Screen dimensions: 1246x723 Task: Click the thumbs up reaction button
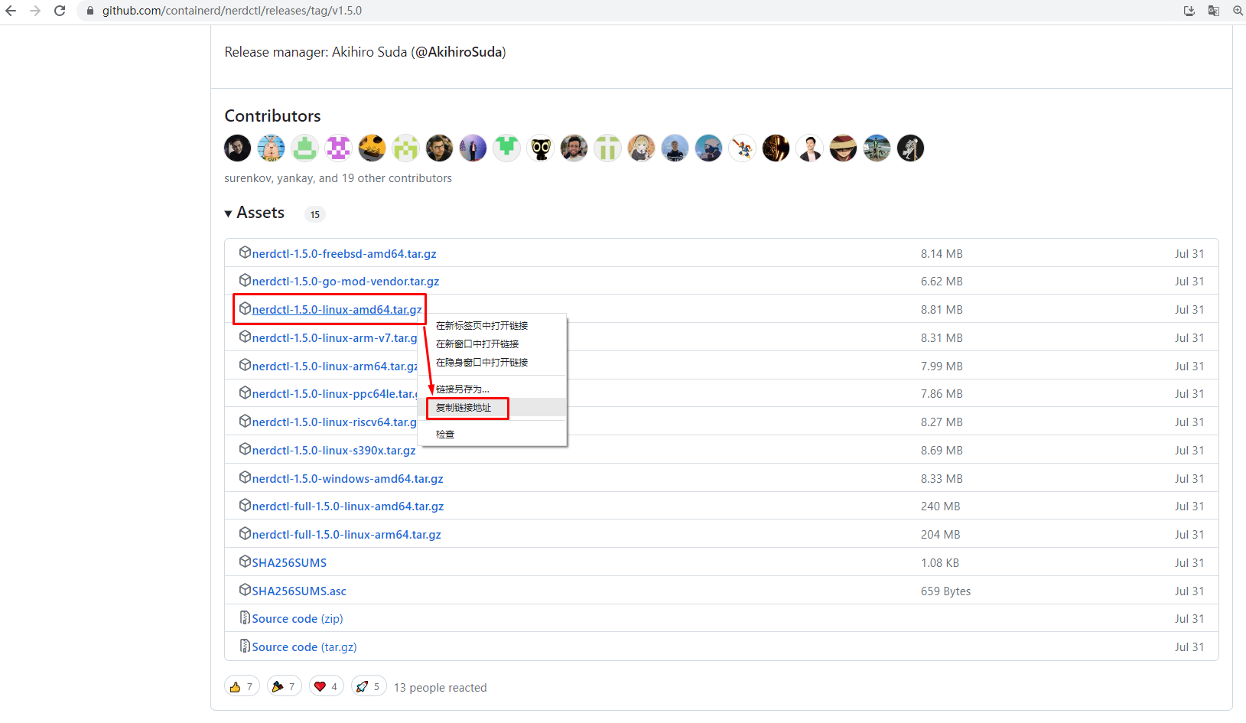(242, 686)
